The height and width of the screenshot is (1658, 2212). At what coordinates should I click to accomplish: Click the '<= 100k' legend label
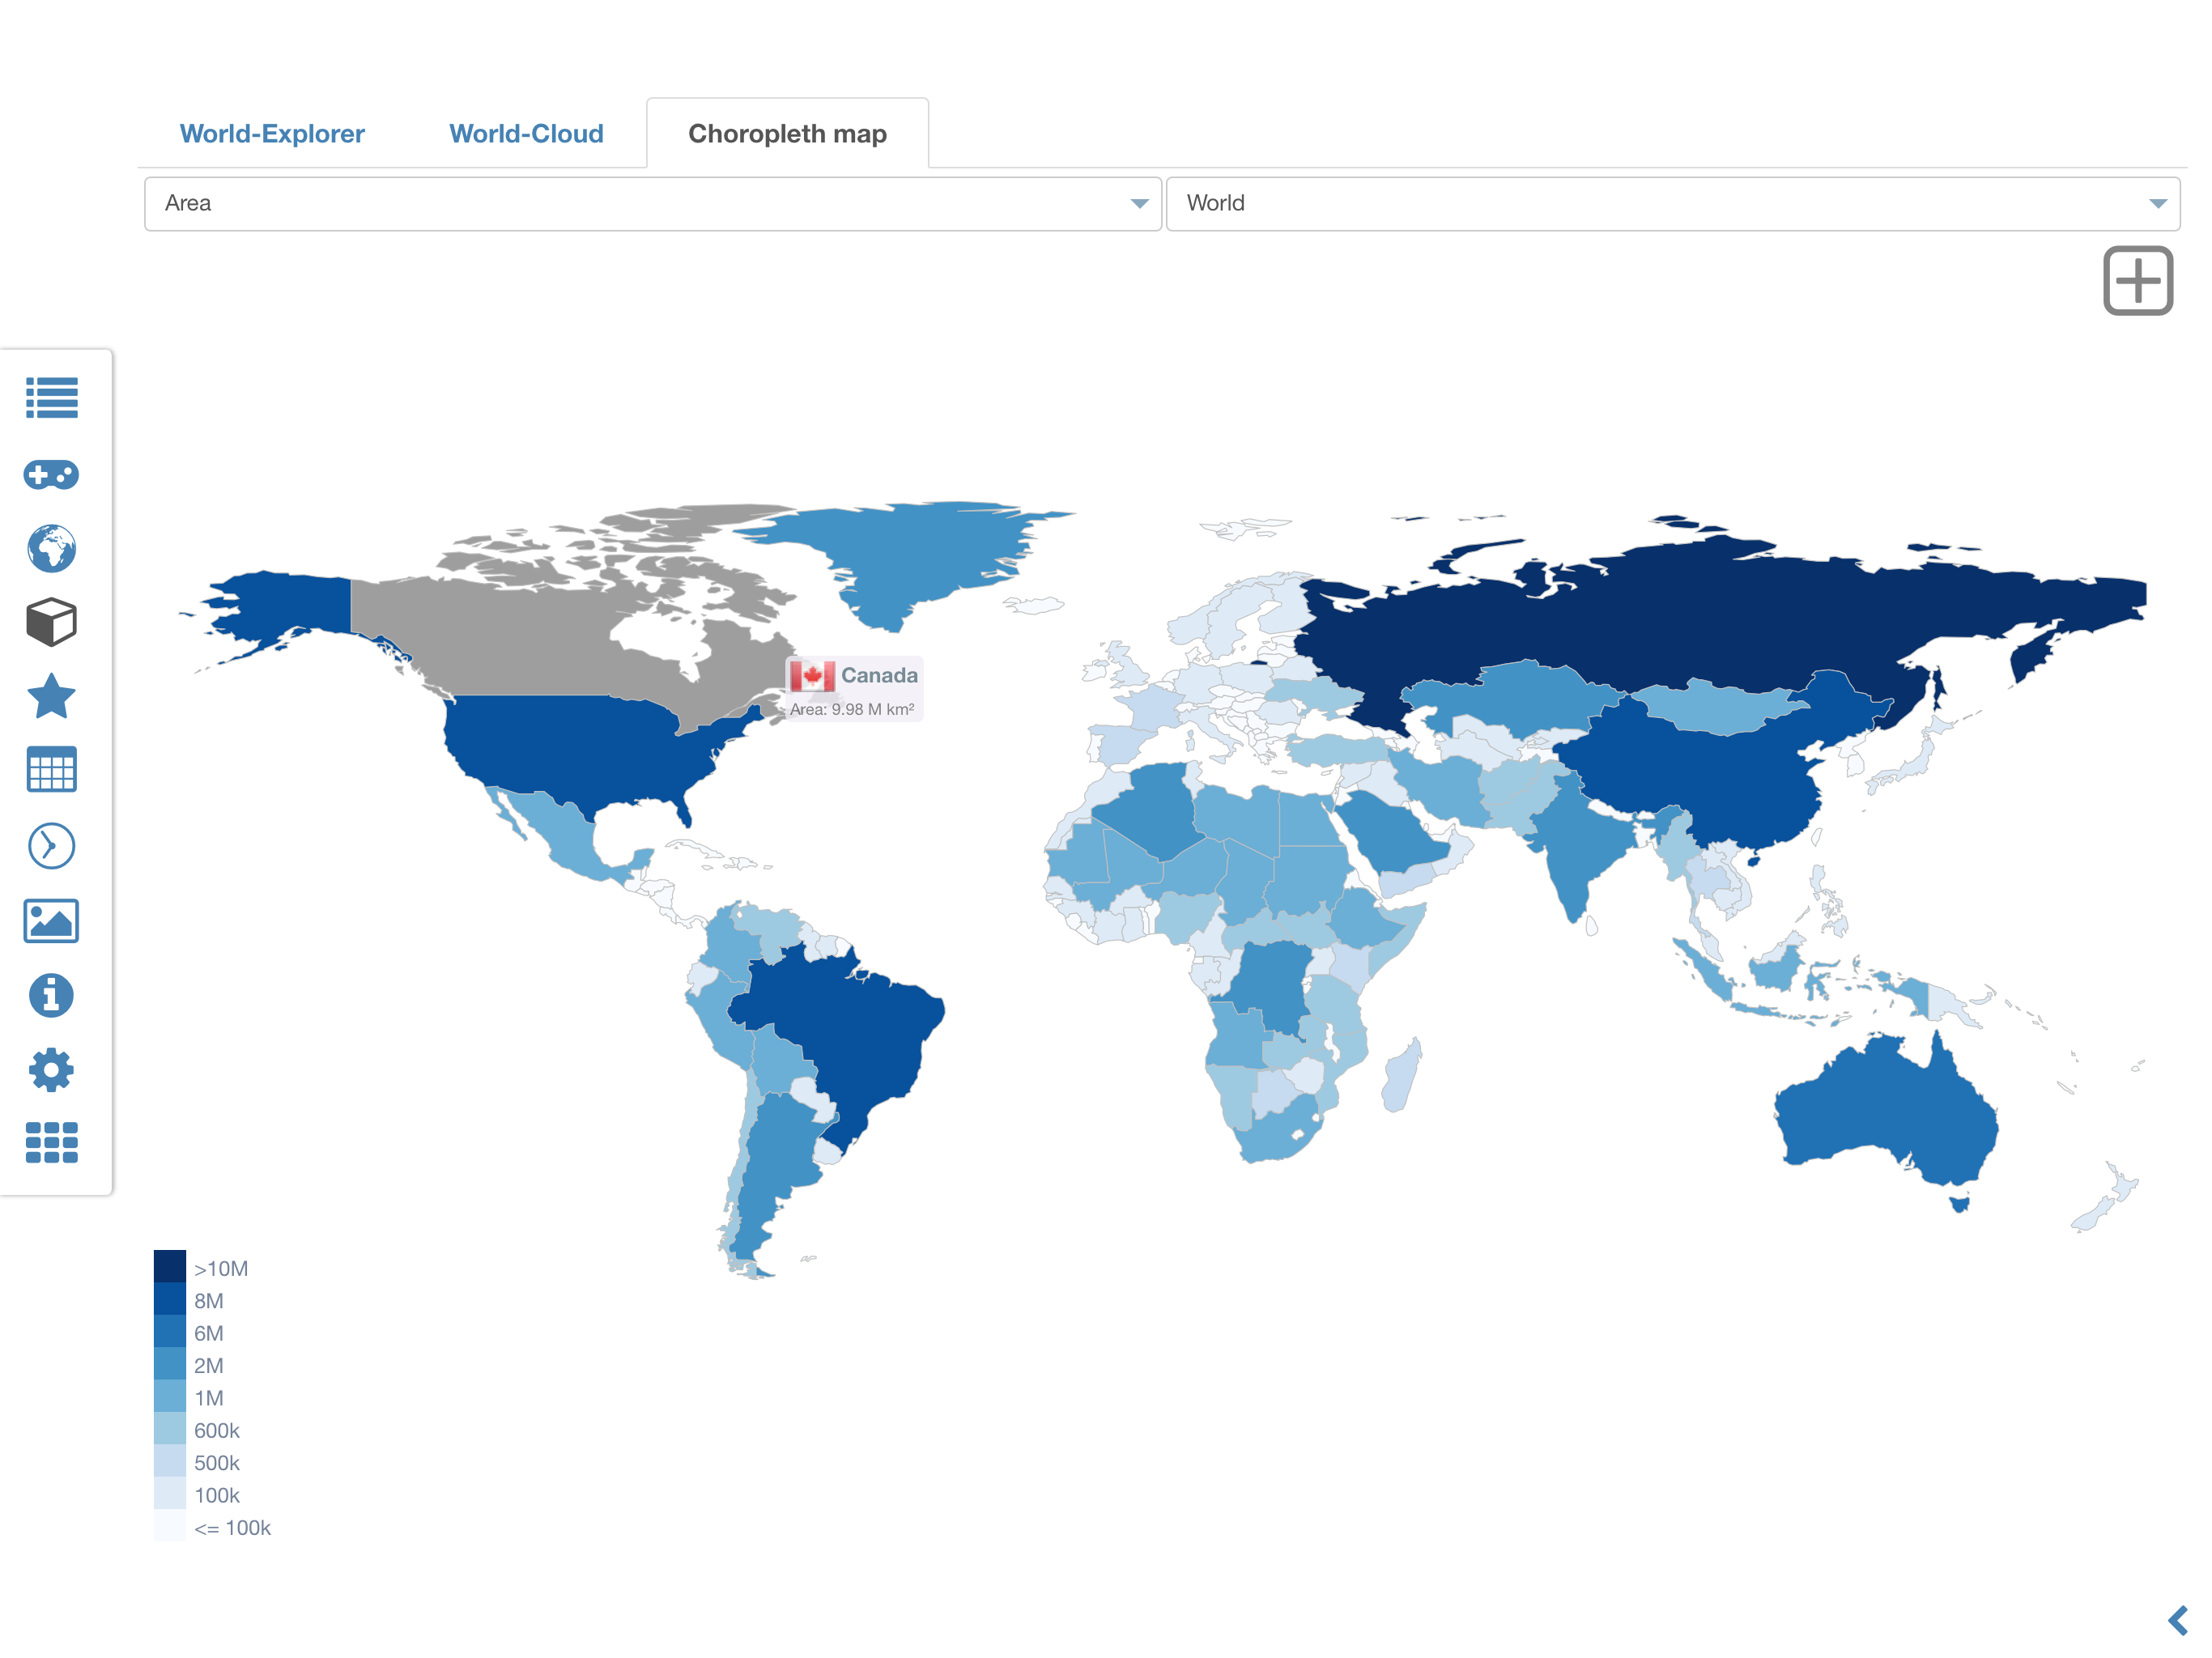(x=233, y=1528)
